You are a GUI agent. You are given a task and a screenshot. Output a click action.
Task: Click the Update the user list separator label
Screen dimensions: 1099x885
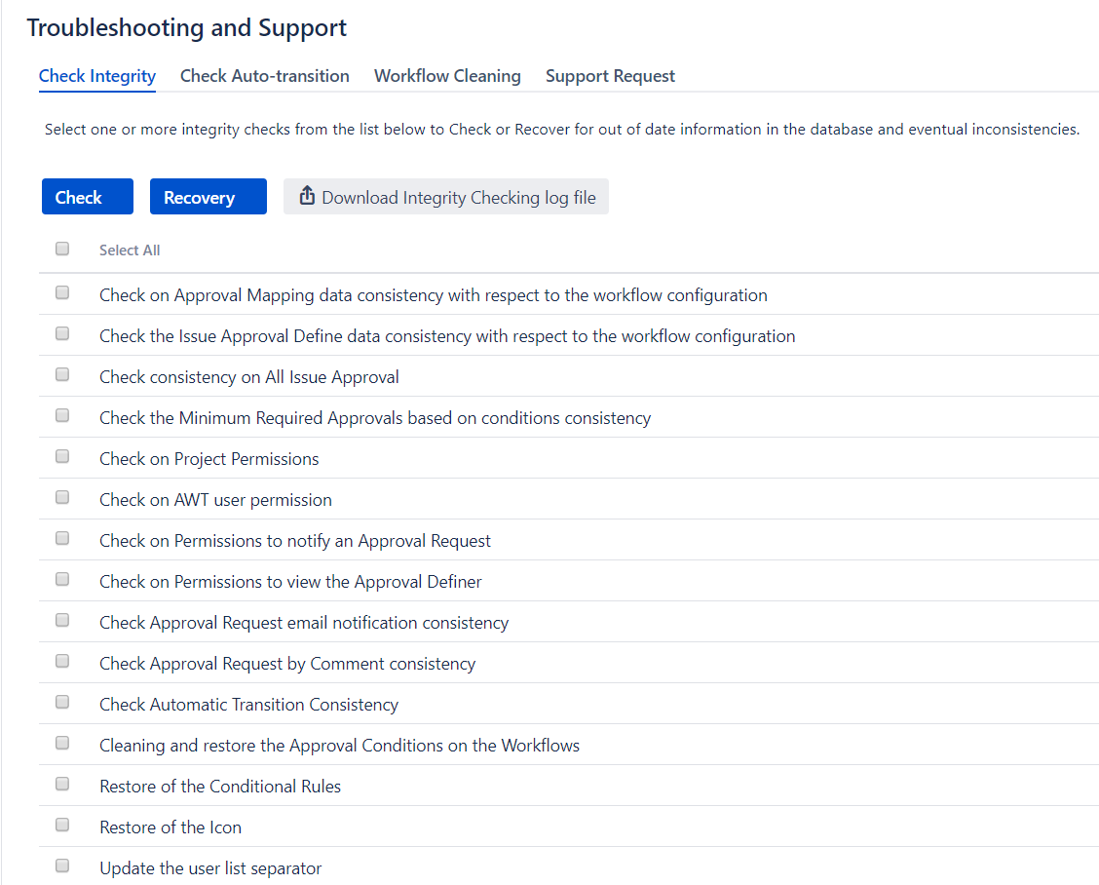(x=210, y=868)
